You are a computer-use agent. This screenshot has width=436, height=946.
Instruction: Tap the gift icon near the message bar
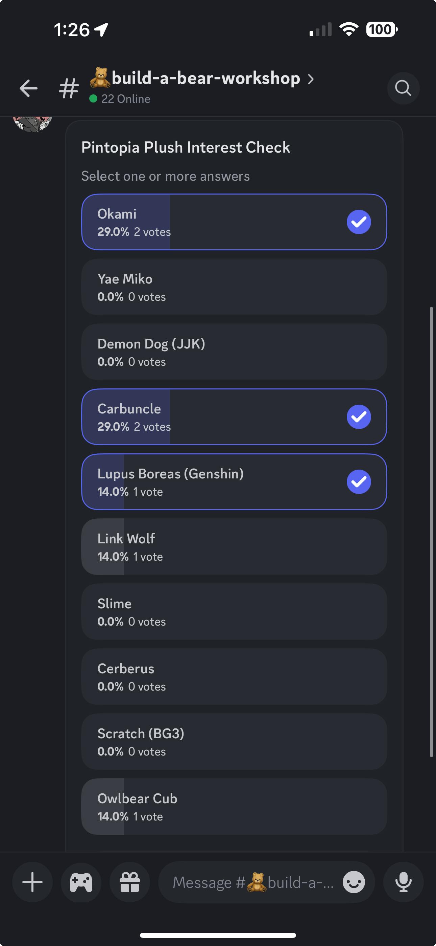click(129, 883)
